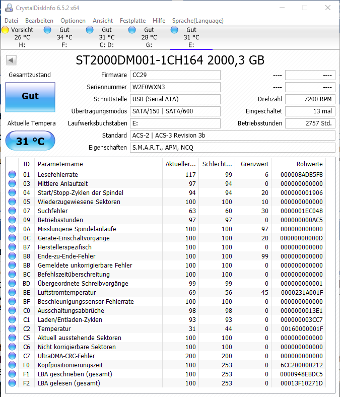
Task: Click the Seriennummer field W2F0WXN3
Action: (175, 87)
